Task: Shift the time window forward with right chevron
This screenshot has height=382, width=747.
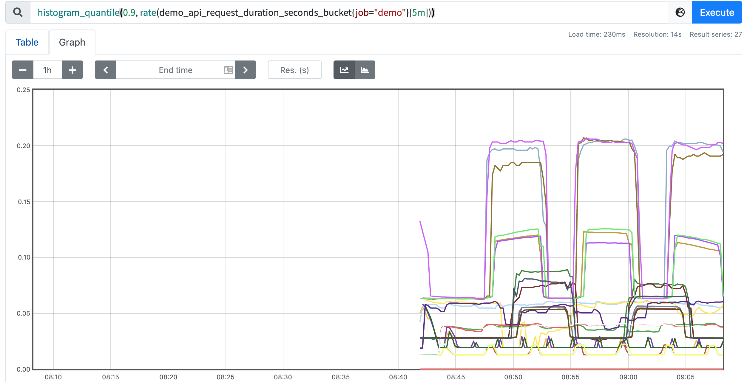Action: pyautogui.click(x=246, y=70)
